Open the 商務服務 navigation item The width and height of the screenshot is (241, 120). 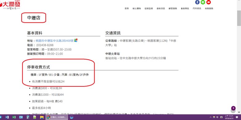pos(209,9)
